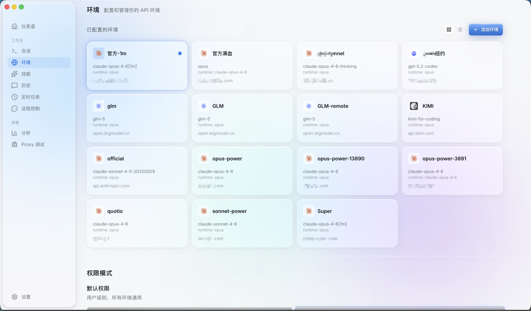Click the blue icon on lowercase glm card
531x311 pixels.
pos(99,106)
